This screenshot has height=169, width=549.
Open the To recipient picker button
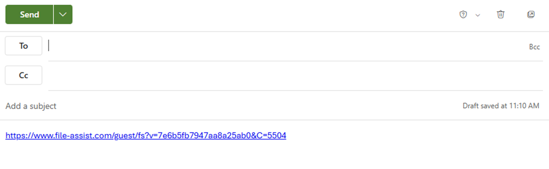pyautogui.click(x=24, y=46)
